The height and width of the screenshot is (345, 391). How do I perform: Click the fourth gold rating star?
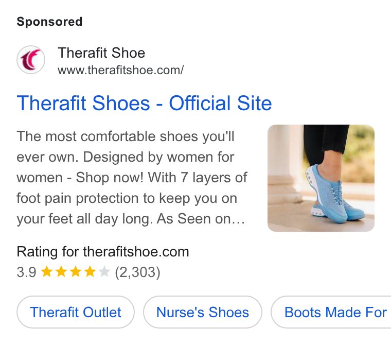click(90, 271)
